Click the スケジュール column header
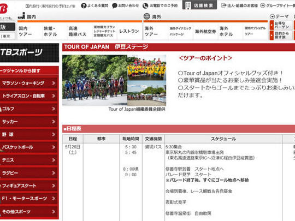Viewport: 295px width, 221px height. pyautogui.click(x=223, y=139)
